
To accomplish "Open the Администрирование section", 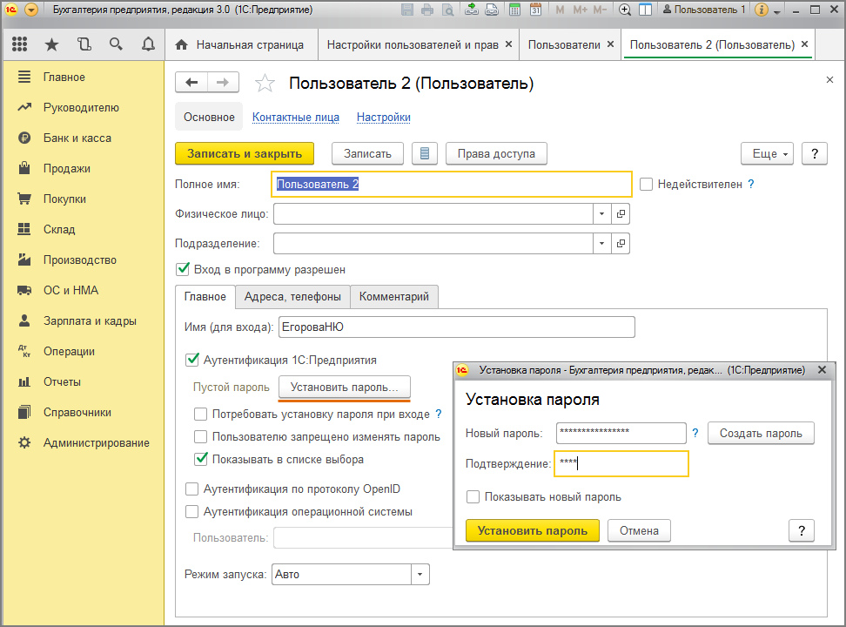I will click(x=96, y=443).
